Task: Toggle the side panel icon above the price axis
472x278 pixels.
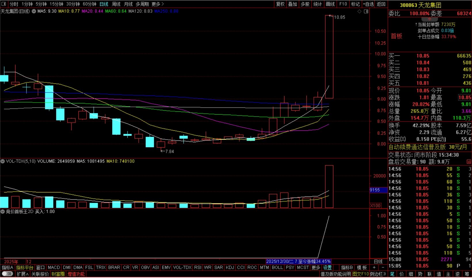Action: pyautogui.click(x=366, y=11)
